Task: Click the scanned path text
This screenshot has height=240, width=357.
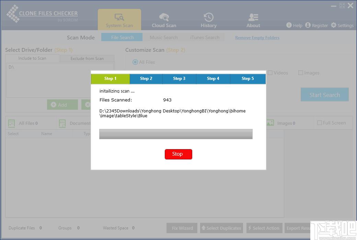Action: point(172,113)
